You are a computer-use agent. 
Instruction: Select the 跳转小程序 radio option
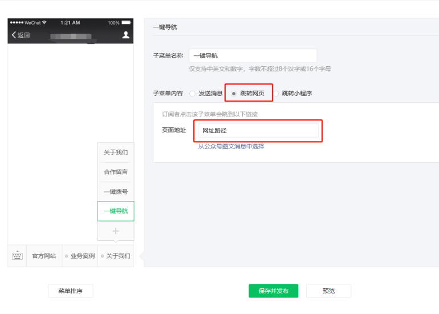coord(277,93)
